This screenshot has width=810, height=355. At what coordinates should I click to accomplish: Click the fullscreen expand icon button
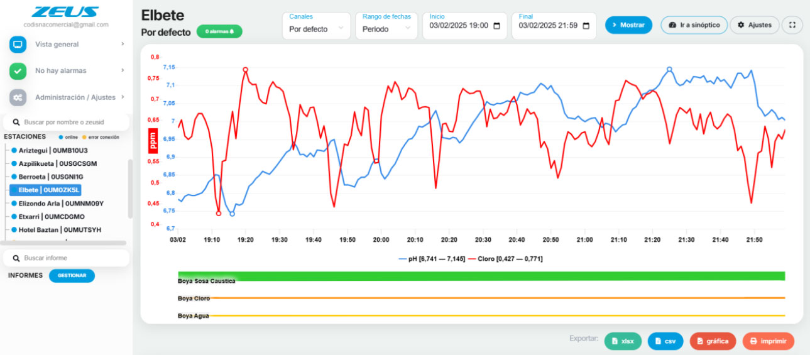point(792,25)
